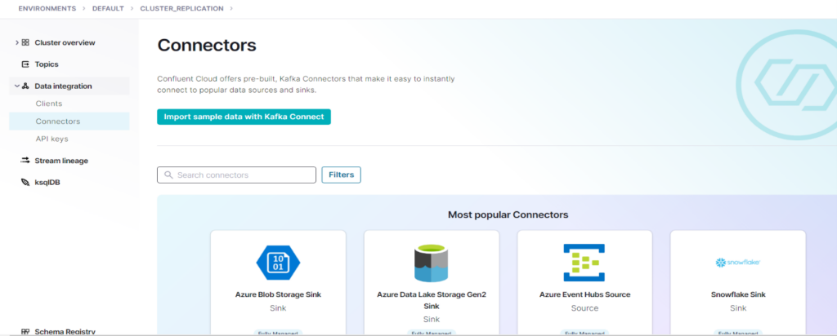The image size is (837, 336).
Task: Click the Snowflake logo icon
Action: coord(737,262)
